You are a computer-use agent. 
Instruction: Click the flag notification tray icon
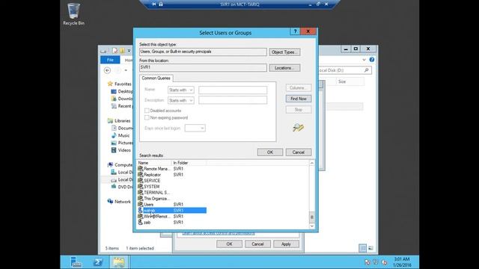[367, 262]
